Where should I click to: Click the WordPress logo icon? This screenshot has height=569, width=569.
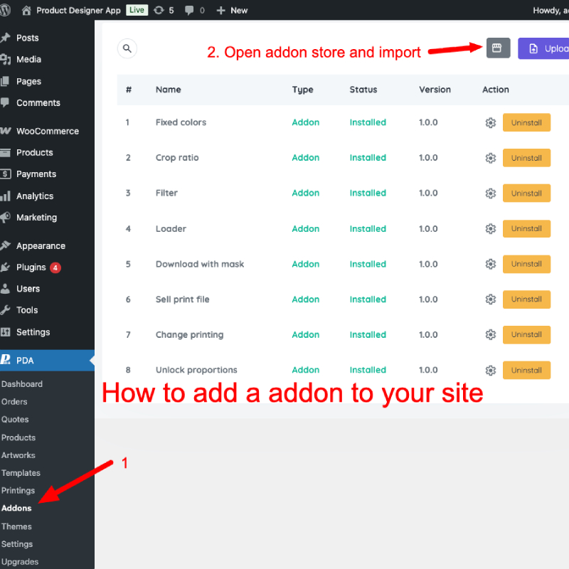[7, 10]
